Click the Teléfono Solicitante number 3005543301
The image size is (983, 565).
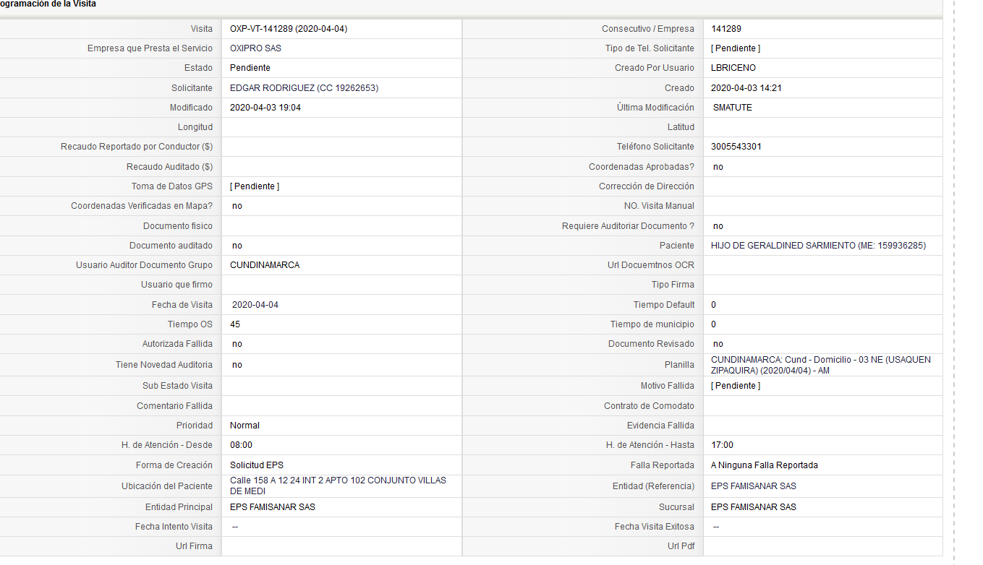click(736, 147)
